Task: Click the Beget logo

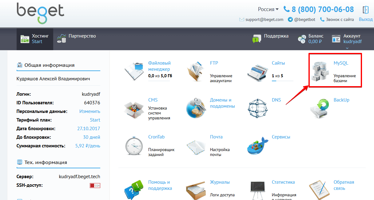Action: [x=40, y=13]
